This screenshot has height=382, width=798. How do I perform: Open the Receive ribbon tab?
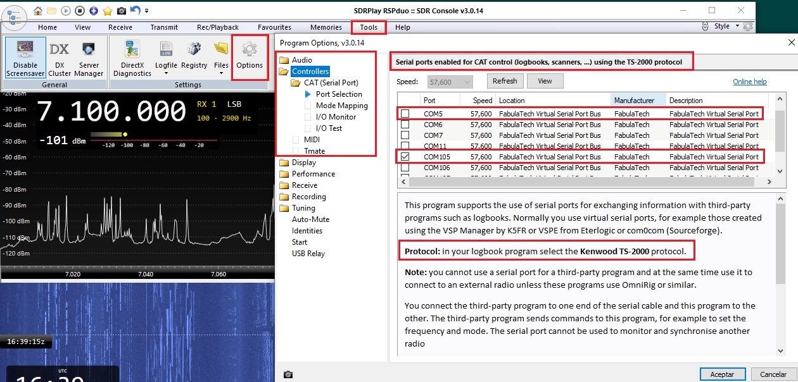click(x=120, y=27)
